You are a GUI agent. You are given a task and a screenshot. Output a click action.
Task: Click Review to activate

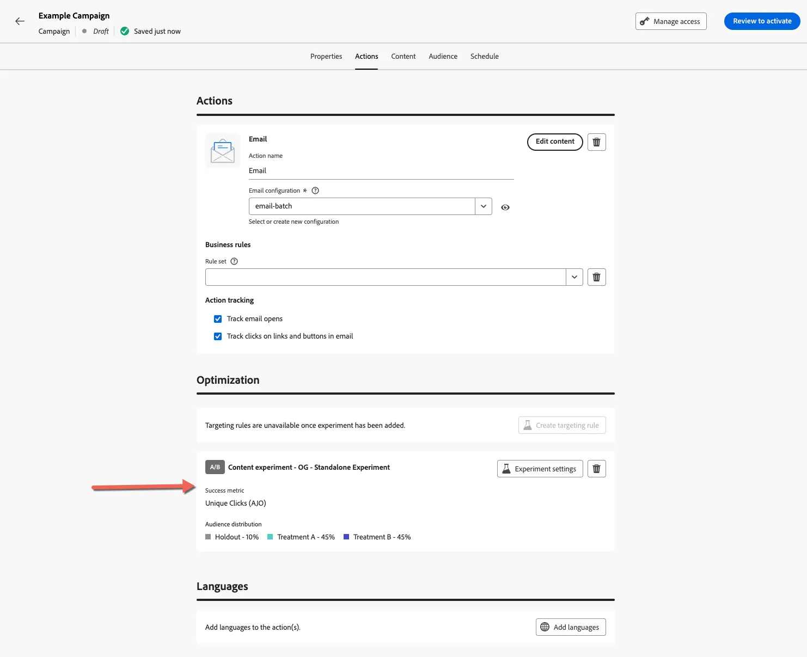[762, 21]
